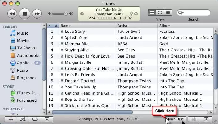Click the artist Taylor Swift

tap(129, 32)
